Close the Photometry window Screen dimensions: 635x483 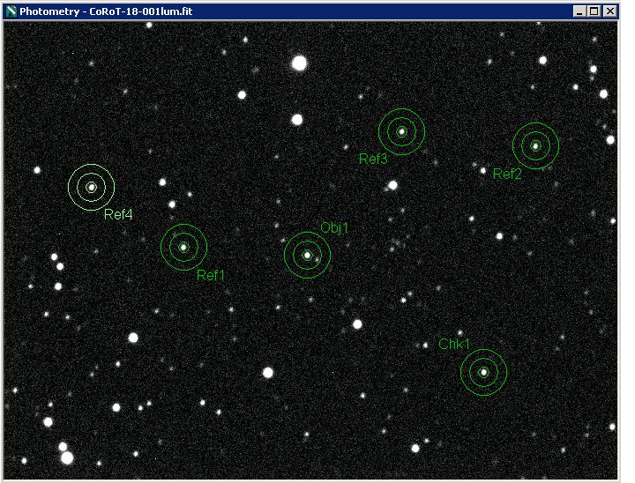[x=610, y=11]
